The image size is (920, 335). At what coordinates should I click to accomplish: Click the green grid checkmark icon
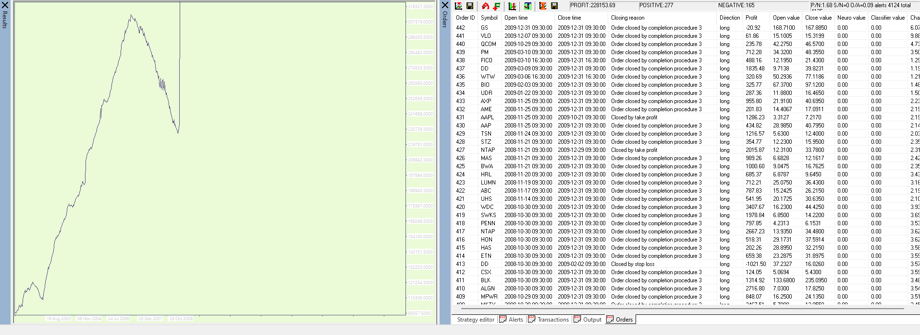coord(527,6)
